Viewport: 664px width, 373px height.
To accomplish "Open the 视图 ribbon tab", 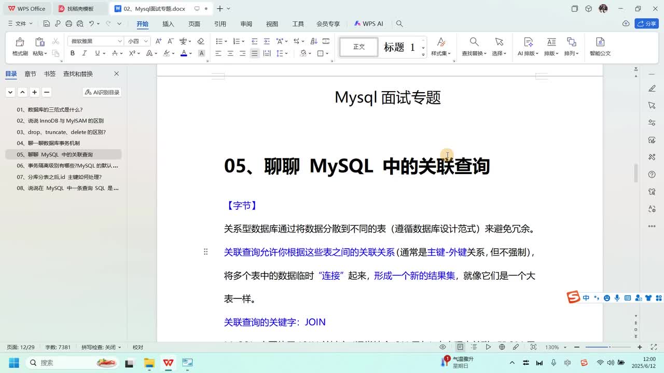I will [x=272, y=24].
